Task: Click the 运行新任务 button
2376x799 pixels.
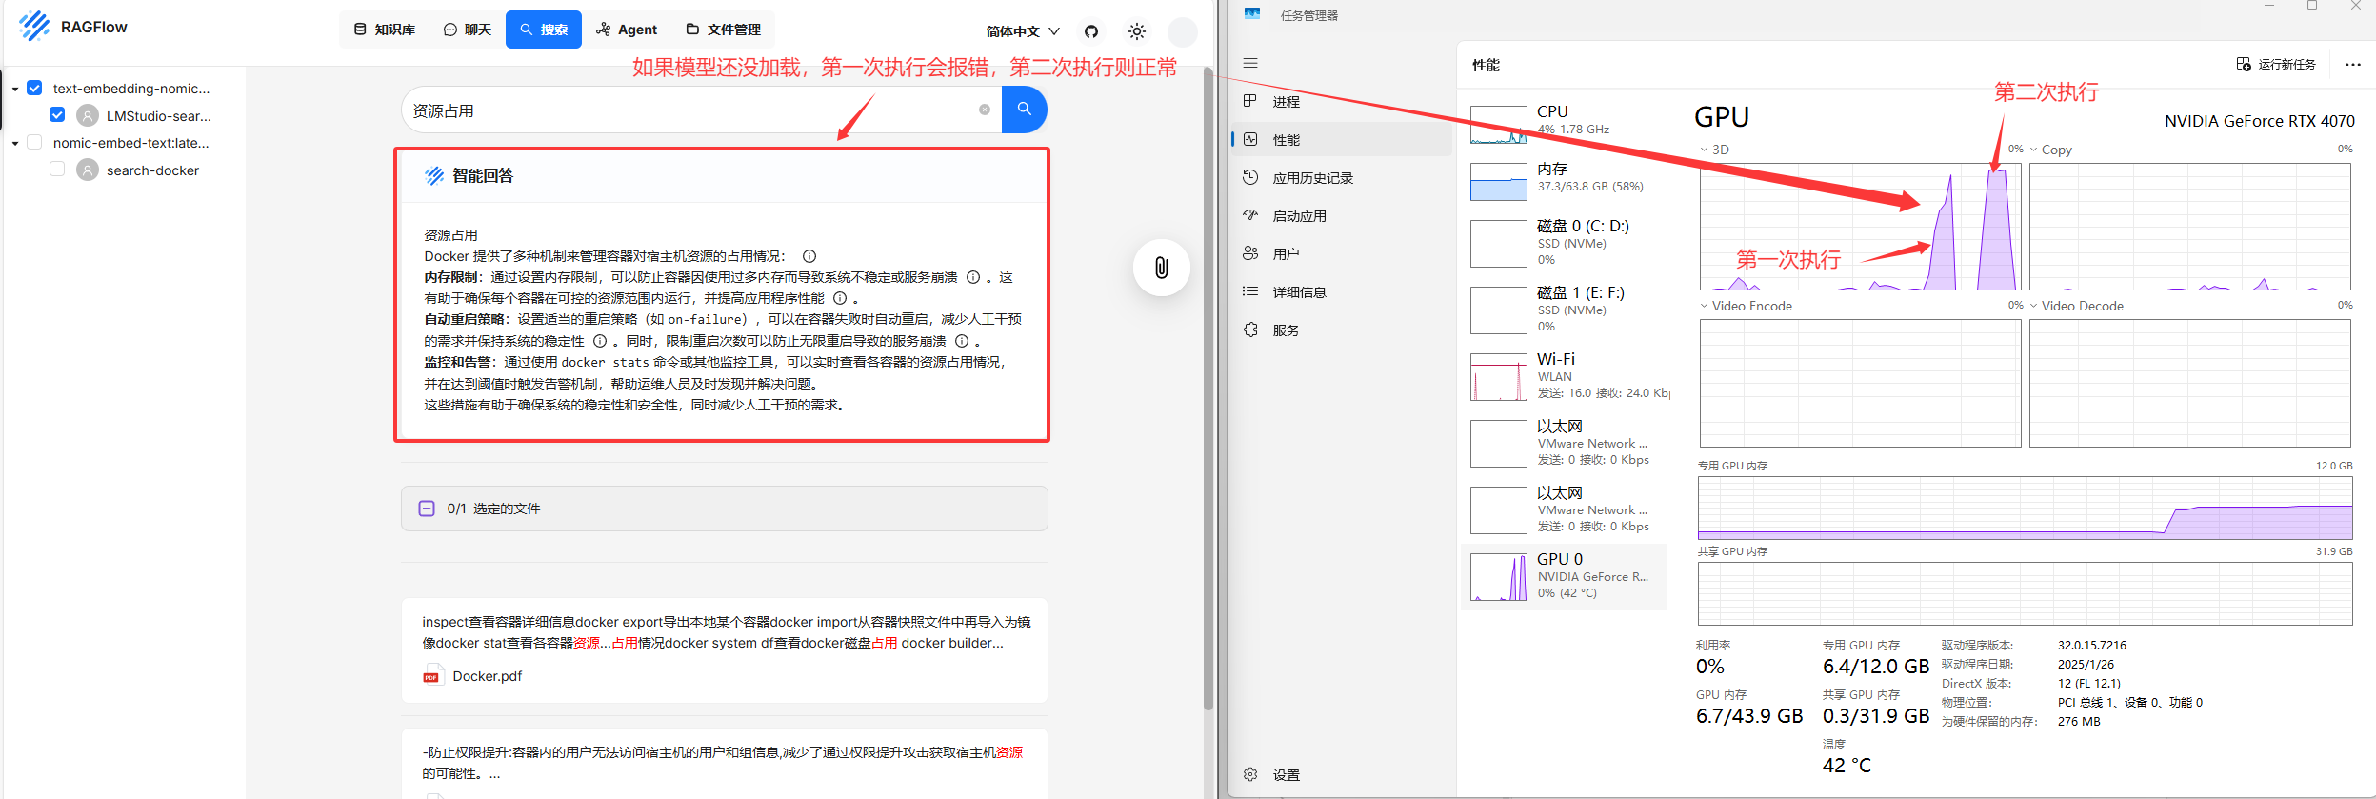Action: tap(2275, 65)
